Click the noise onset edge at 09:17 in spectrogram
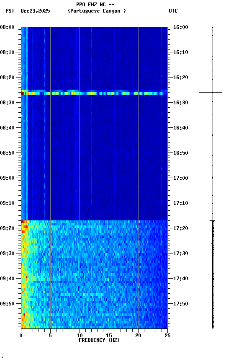This screenshot has width=231, height=362. tap(94, 221)
